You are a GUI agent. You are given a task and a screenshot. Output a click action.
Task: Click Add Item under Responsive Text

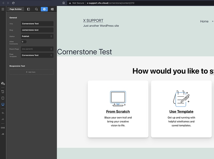(31, 72)
